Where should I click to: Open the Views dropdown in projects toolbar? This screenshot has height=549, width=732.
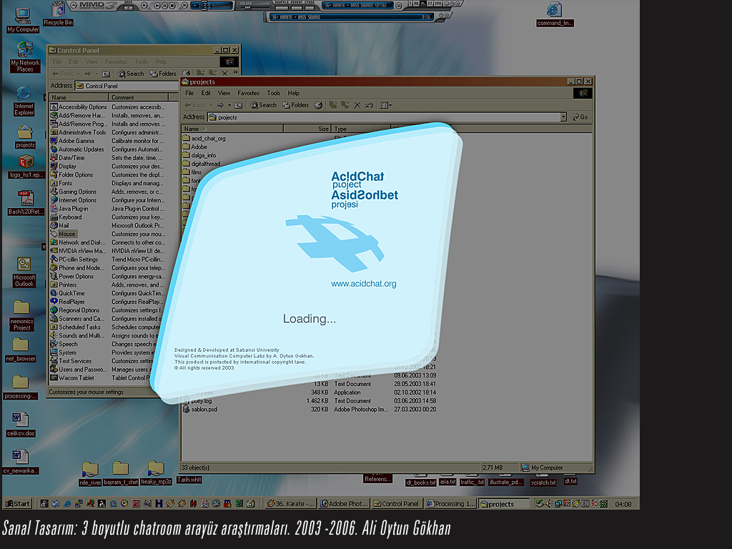pos(385,105)
